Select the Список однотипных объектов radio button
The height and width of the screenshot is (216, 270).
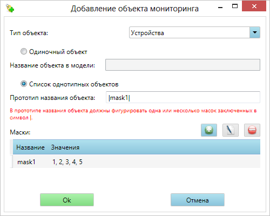pyautogui.click(x=24, y=84)
